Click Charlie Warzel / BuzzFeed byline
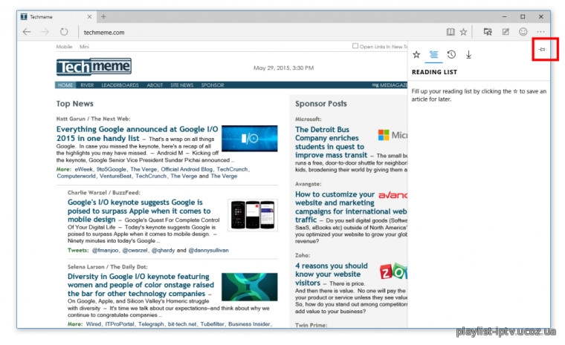565x345 pixels. [x=104, y=192]
